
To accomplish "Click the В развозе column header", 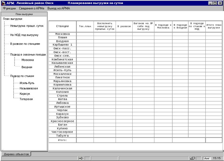I will [124, 26].
